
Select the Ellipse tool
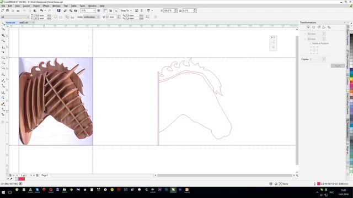pos(3,63)
